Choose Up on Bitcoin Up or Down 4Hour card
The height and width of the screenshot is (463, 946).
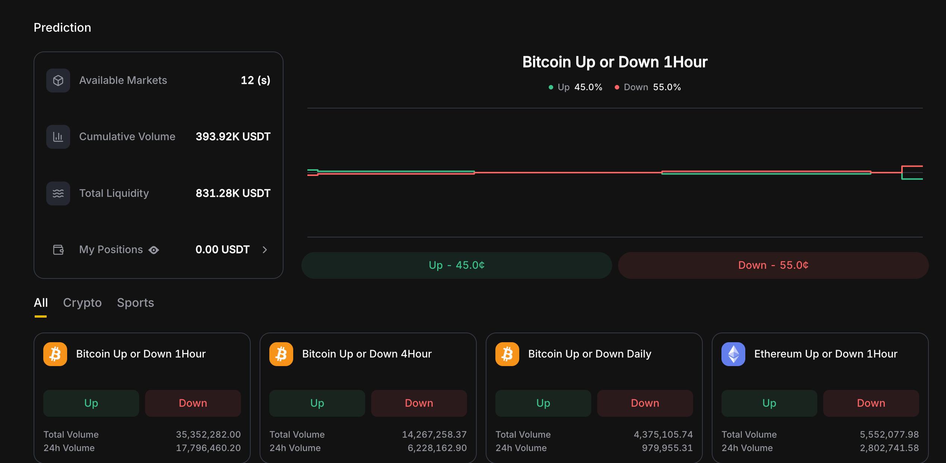(317, 403)
